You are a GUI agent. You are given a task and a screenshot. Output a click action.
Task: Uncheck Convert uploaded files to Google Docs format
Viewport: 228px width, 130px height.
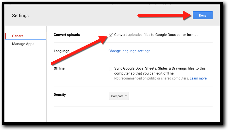111,35
